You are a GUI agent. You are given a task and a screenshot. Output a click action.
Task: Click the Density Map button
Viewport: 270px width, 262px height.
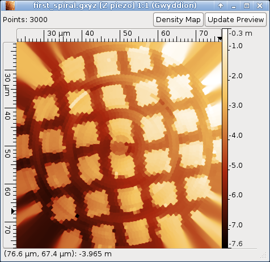[x=178, y=20]
